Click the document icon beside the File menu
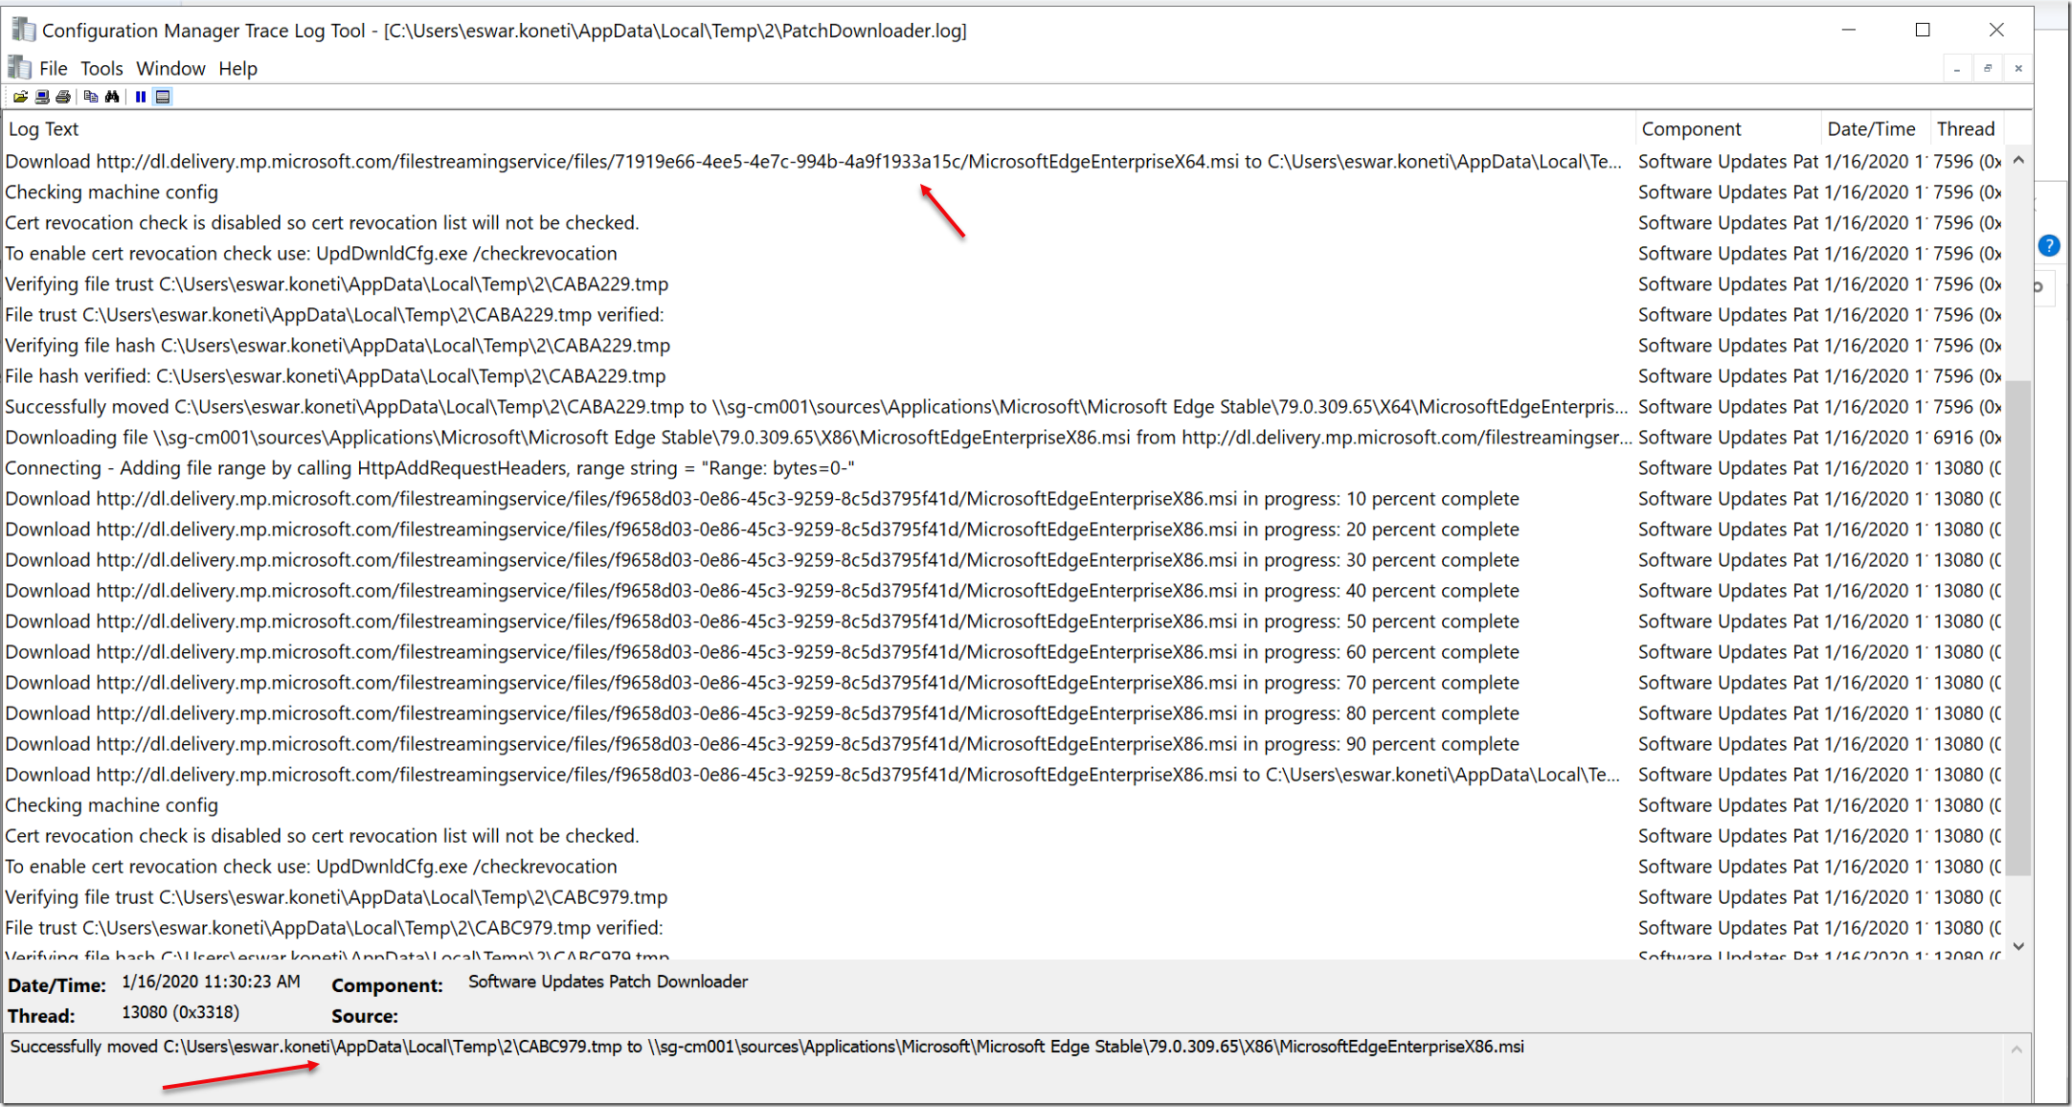Viewport: 2072px width, 1107px height. click(18, 67)
